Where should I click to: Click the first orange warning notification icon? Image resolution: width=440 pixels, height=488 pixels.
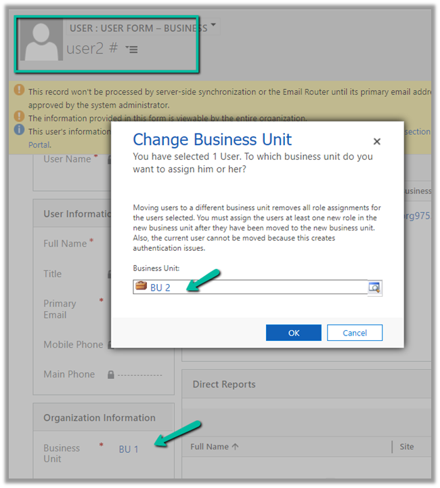[19, 91]
